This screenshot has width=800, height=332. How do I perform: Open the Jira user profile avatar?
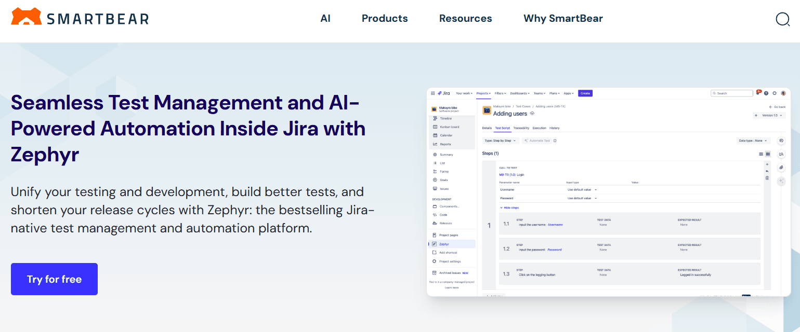point(783,93)
